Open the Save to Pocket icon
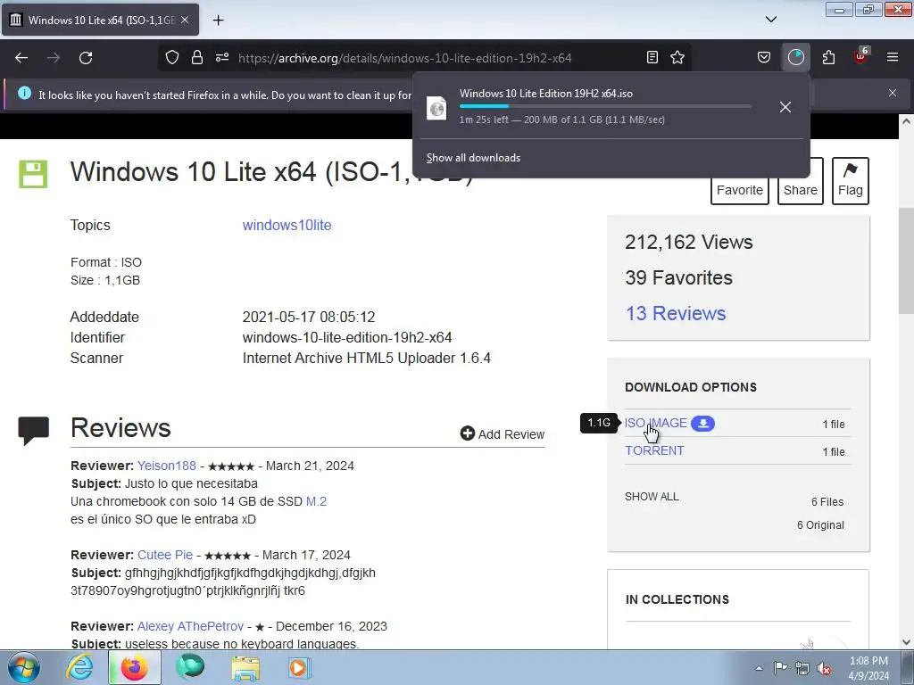914x685 pixels. [764, 57]
